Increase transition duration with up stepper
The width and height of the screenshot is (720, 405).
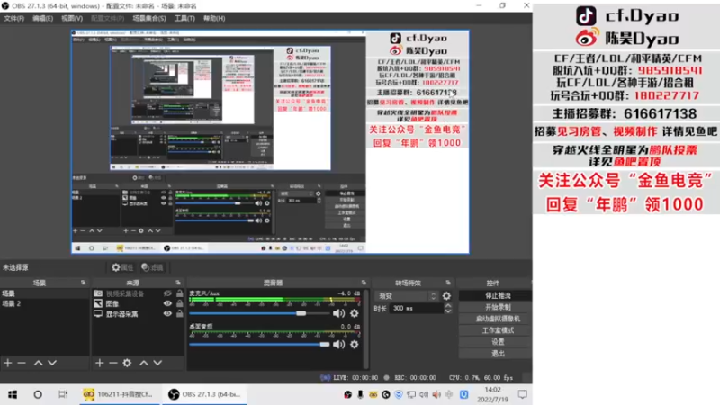click(448, 306)
